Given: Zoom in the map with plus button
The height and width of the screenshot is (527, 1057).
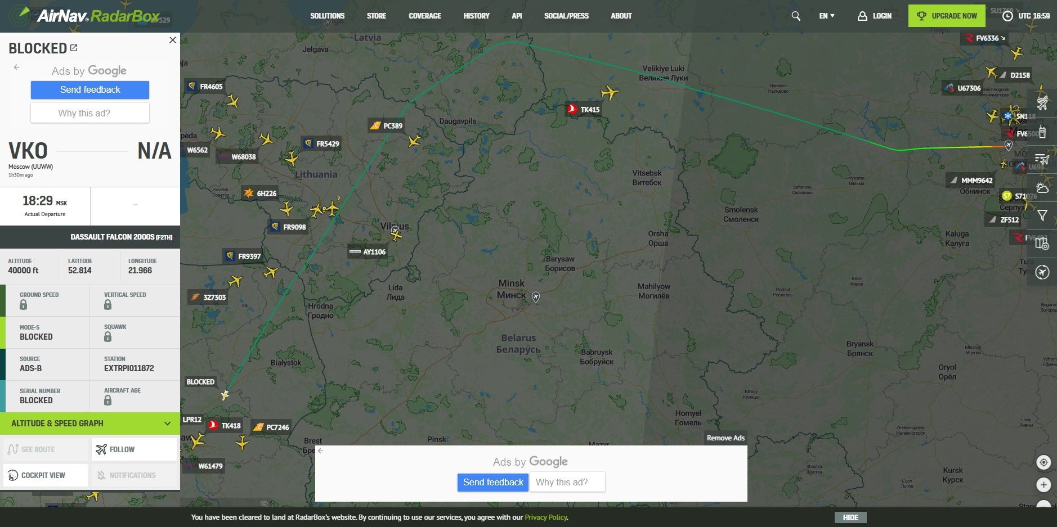Looking at the screenshot, I should [x=1043, y=485].
